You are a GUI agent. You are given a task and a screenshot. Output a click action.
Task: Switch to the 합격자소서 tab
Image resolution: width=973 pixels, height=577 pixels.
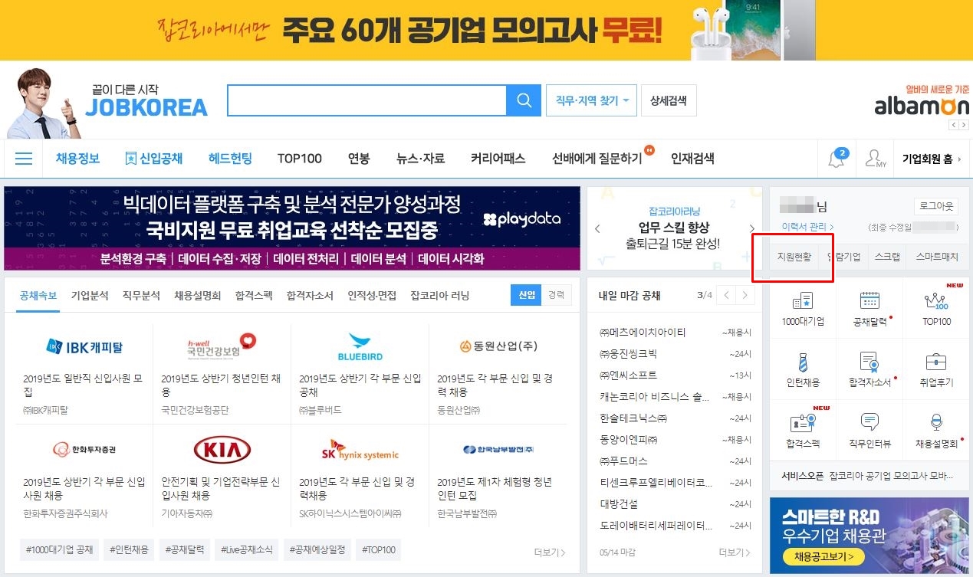click(x=310, y=295)
